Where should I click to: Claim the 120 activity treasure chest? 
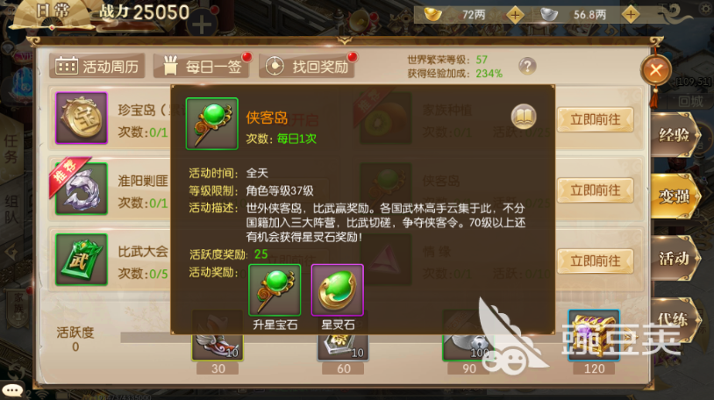[594, 335]
